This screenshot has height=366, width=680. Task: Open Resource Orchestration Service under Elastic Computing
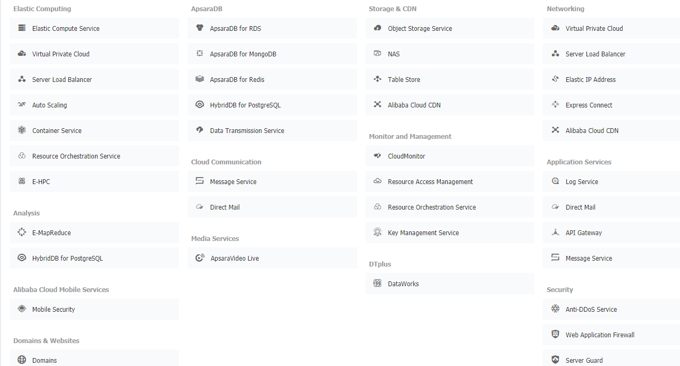pyautogui.click(x=94, y=156)
